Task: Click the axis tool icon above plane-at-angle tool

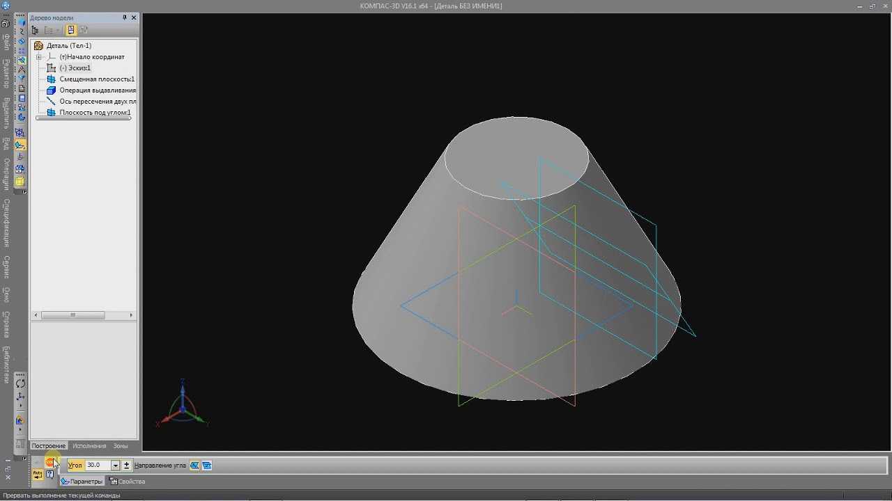Action: [x=21, y=133]
